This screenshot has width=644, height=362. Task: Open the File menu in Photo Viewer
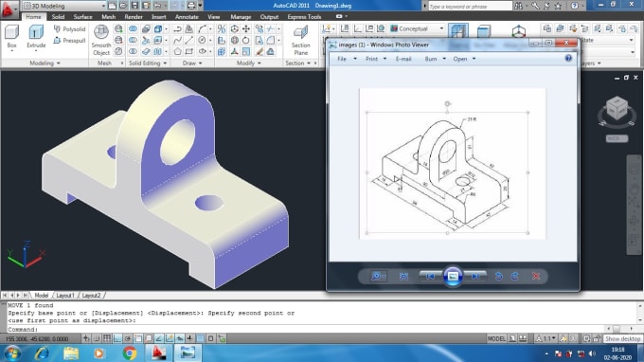347,59
